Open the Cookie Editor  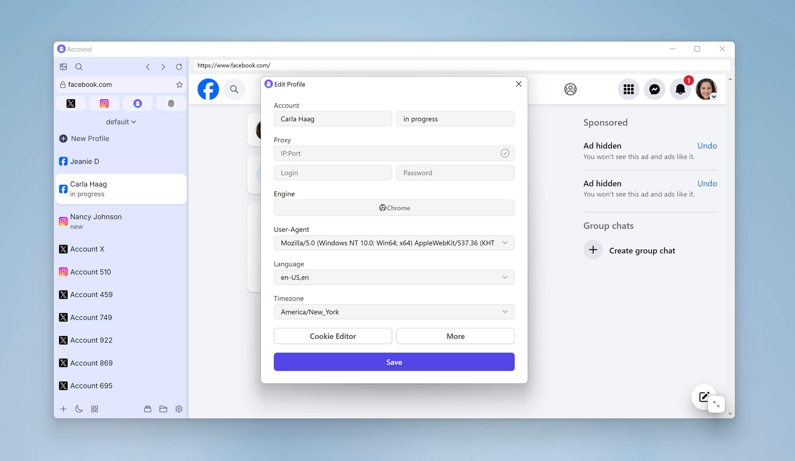333,336
